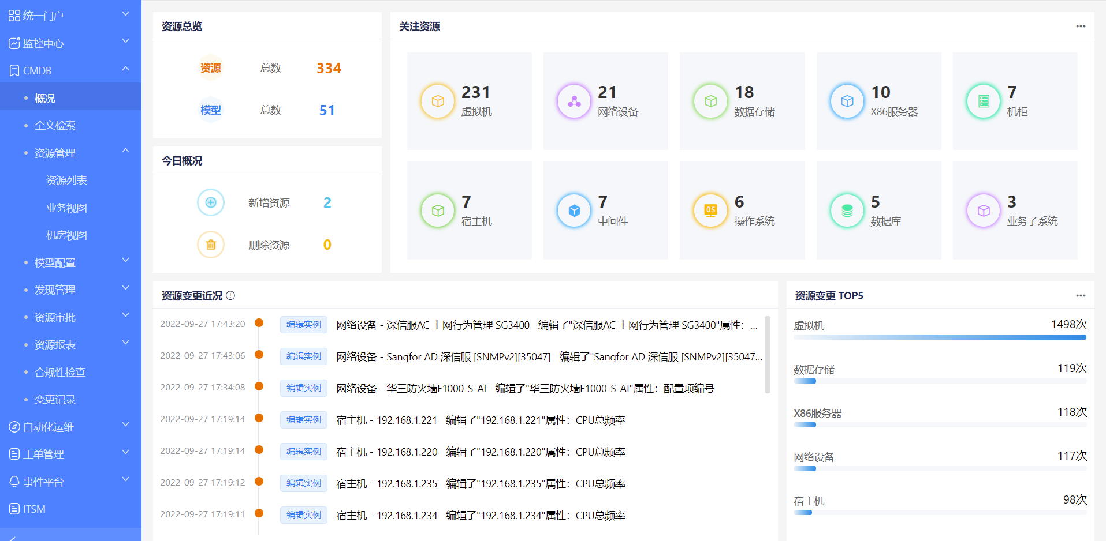The height and width of the screenshot is (541, 1106).
Task: Click the 新增资源 plus icon
Action: point(211,202)
